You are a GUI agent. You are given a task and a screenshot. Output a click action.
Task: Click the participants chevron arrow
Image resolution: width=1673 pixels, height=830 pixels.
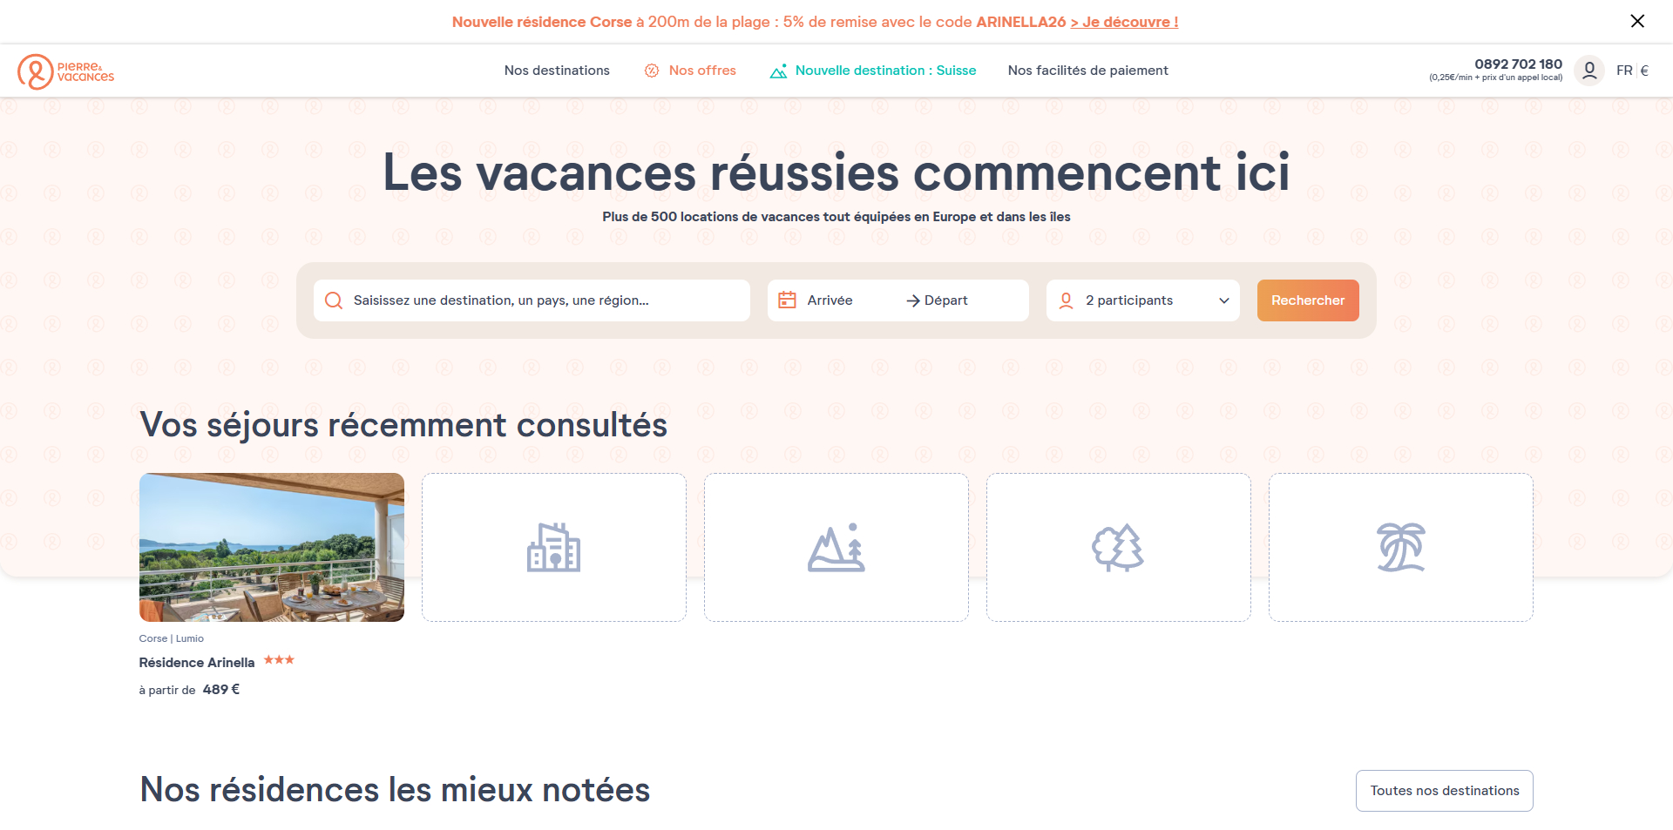[x=1223, y=300]
